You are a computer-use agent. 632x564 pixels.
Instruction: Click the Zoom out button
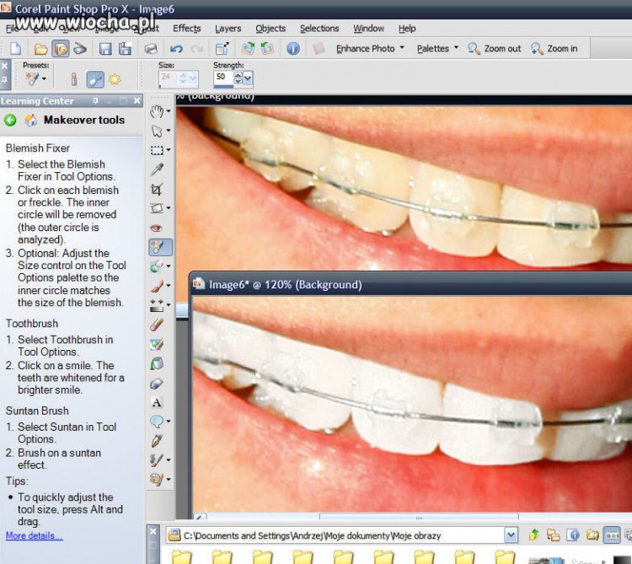tap(495, 48)
